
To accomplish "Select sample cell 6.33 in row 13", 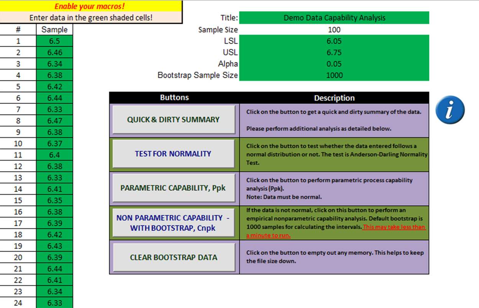I will (x=54, y=177).
